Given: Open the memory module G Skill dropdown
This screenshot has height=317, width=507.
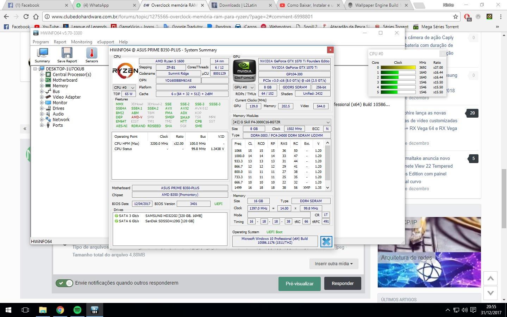Looking at the screenshot, I should click(x=281, y=122).
